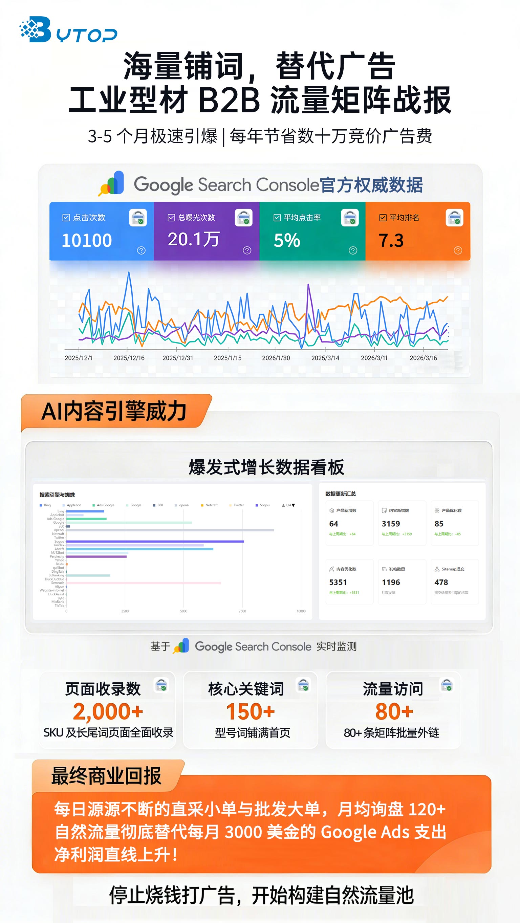Image resolution: width=520 pixels, height=923 pixels.
Task: Toggle the Applebot legend entry
Action: click(72, 505)
